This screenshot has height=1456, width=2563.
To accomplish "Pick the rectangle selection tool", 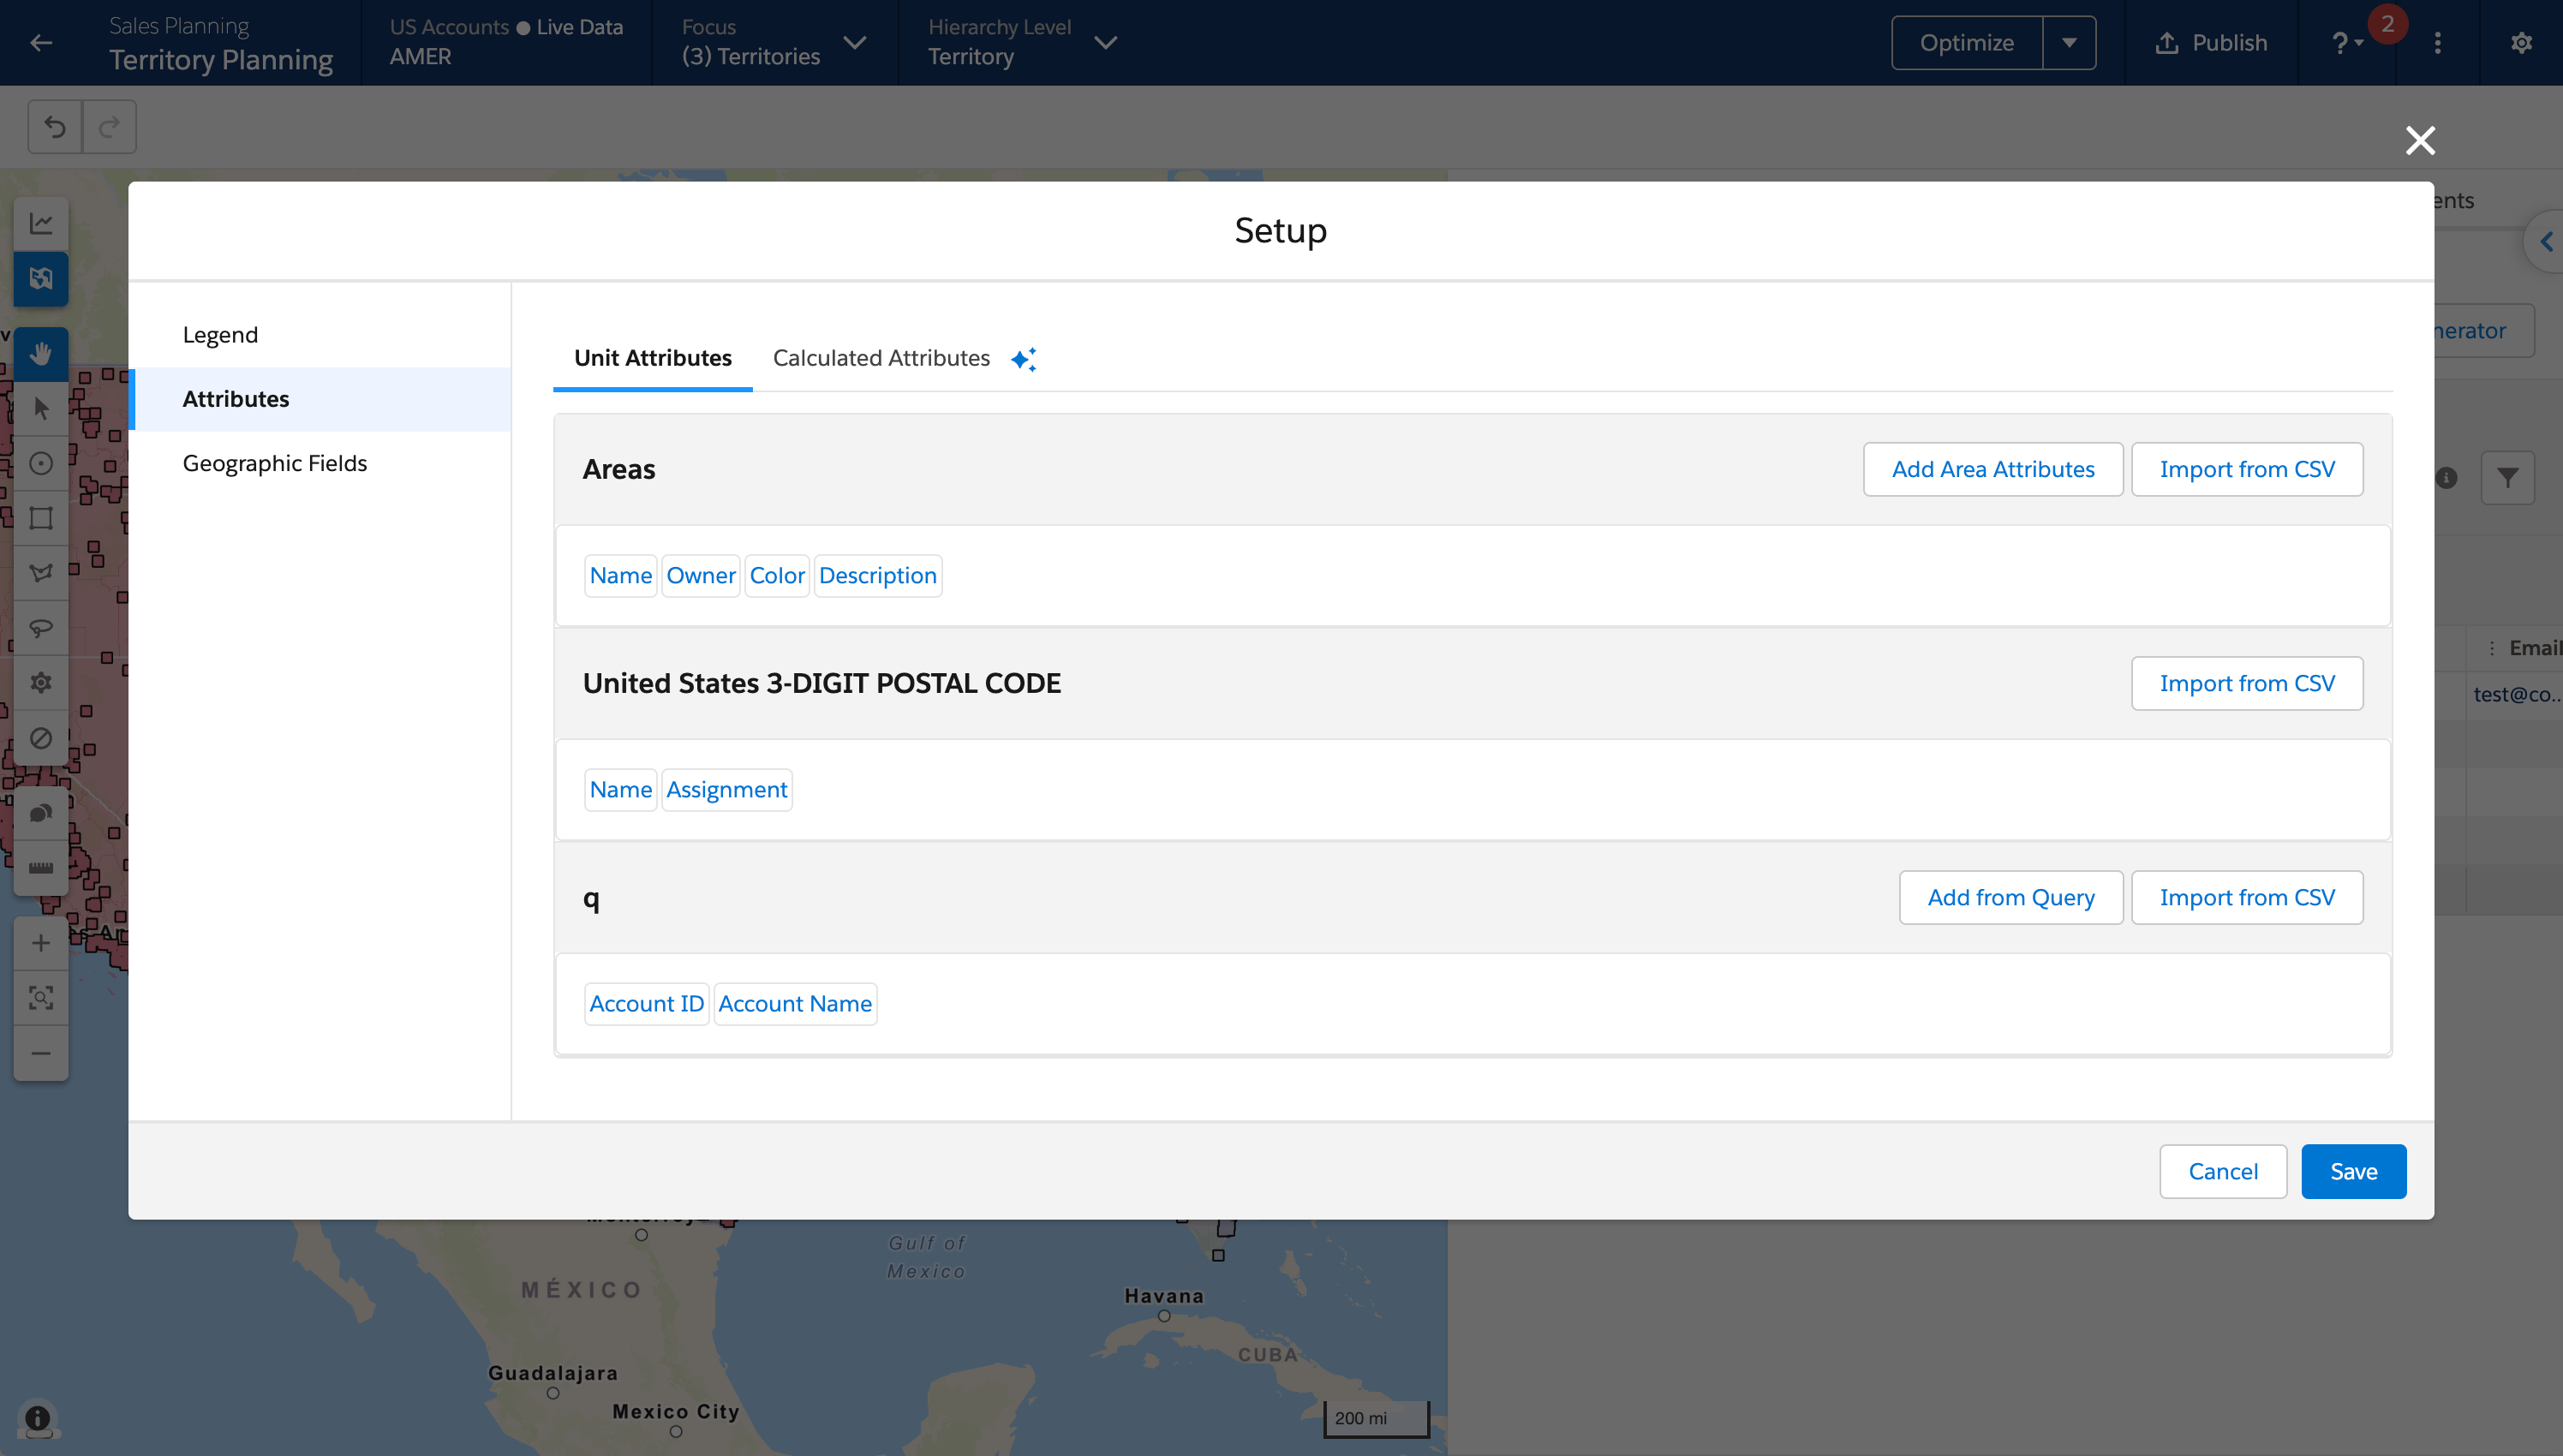I will coord(41,518).
